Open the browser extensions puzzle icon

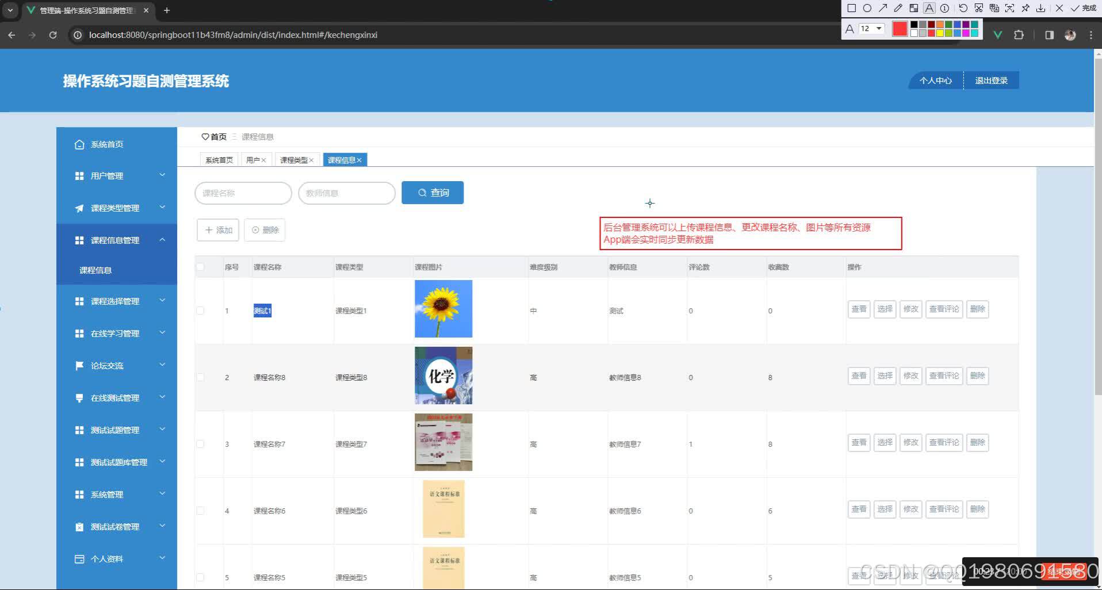click(1019, 35)
